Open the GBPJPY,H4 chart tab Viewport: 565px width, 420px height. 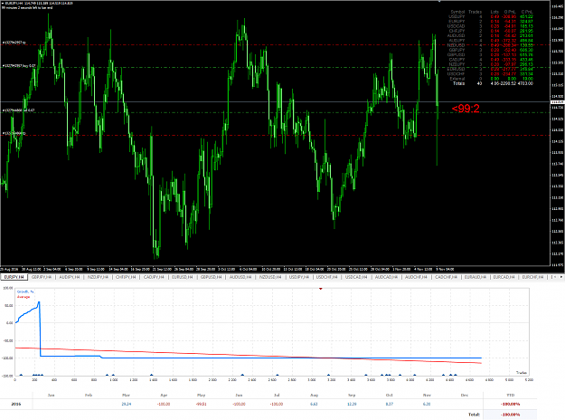[x=42, y=277]
